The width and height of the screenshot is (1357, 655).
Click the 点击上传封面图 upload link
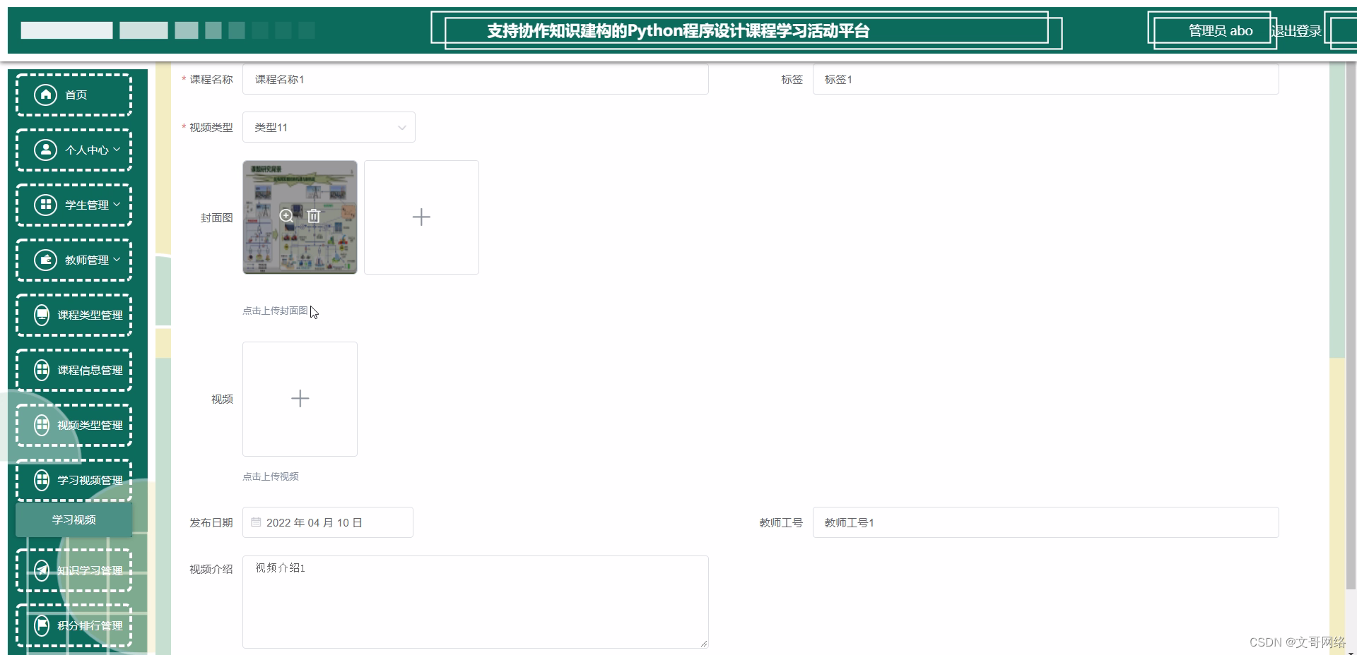point(274,311)
